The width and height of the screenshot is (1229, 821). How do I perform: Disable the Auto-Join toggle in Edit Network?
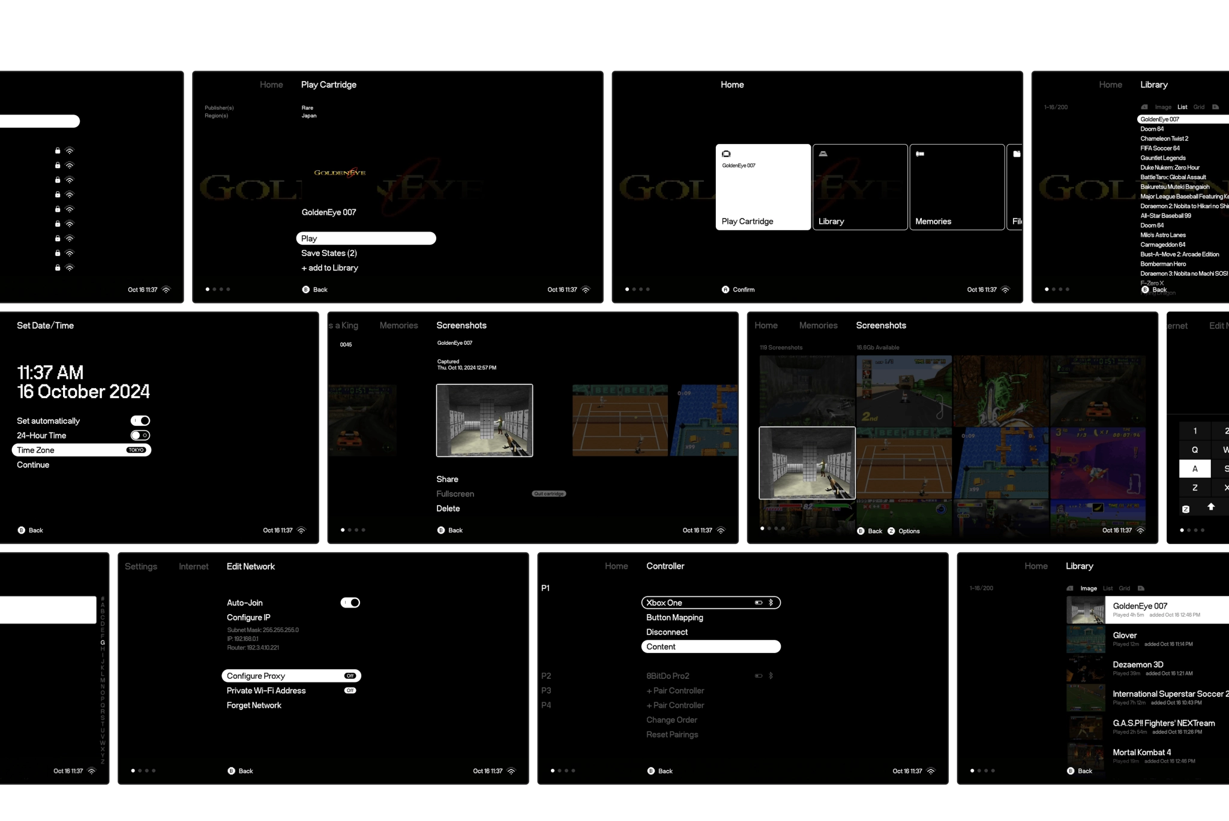[350, 603]
